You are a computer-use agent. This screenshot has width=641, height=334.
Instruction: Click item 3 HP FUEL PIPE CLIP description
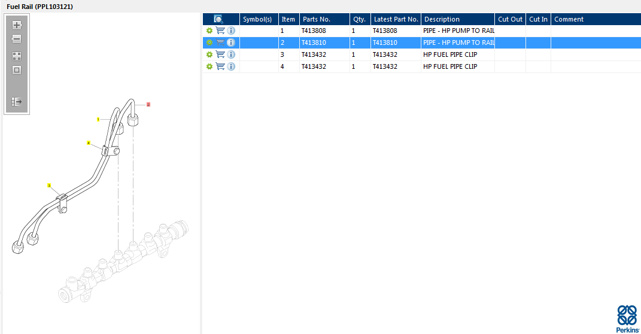click(450, 54)
